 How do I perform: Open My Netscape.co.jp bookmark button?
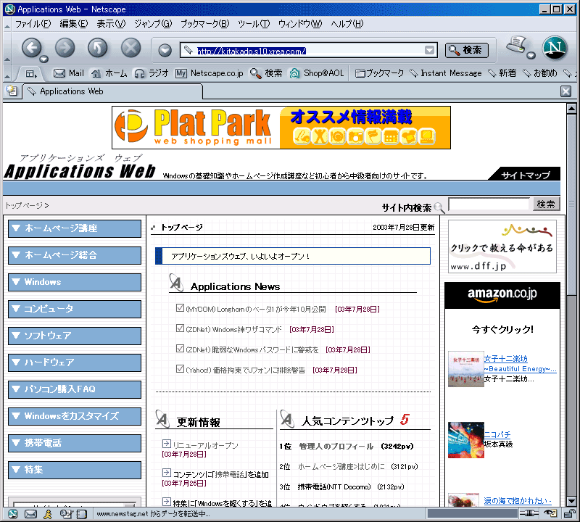[210, 73]
